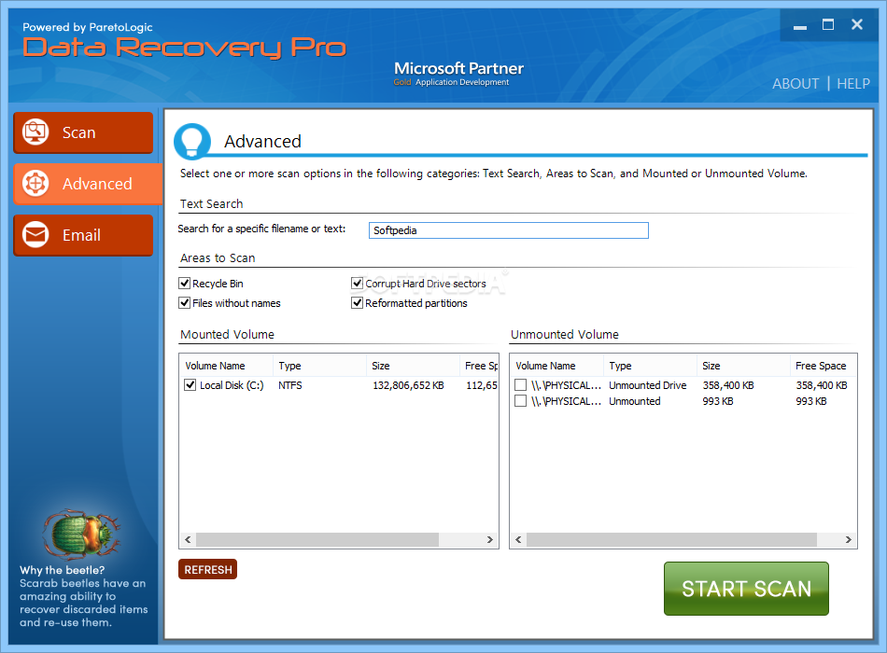This screenshot has width=887, height=653.
Task: Click the Email envelope icon in sidebar
Action: click(x=35, y=235)
